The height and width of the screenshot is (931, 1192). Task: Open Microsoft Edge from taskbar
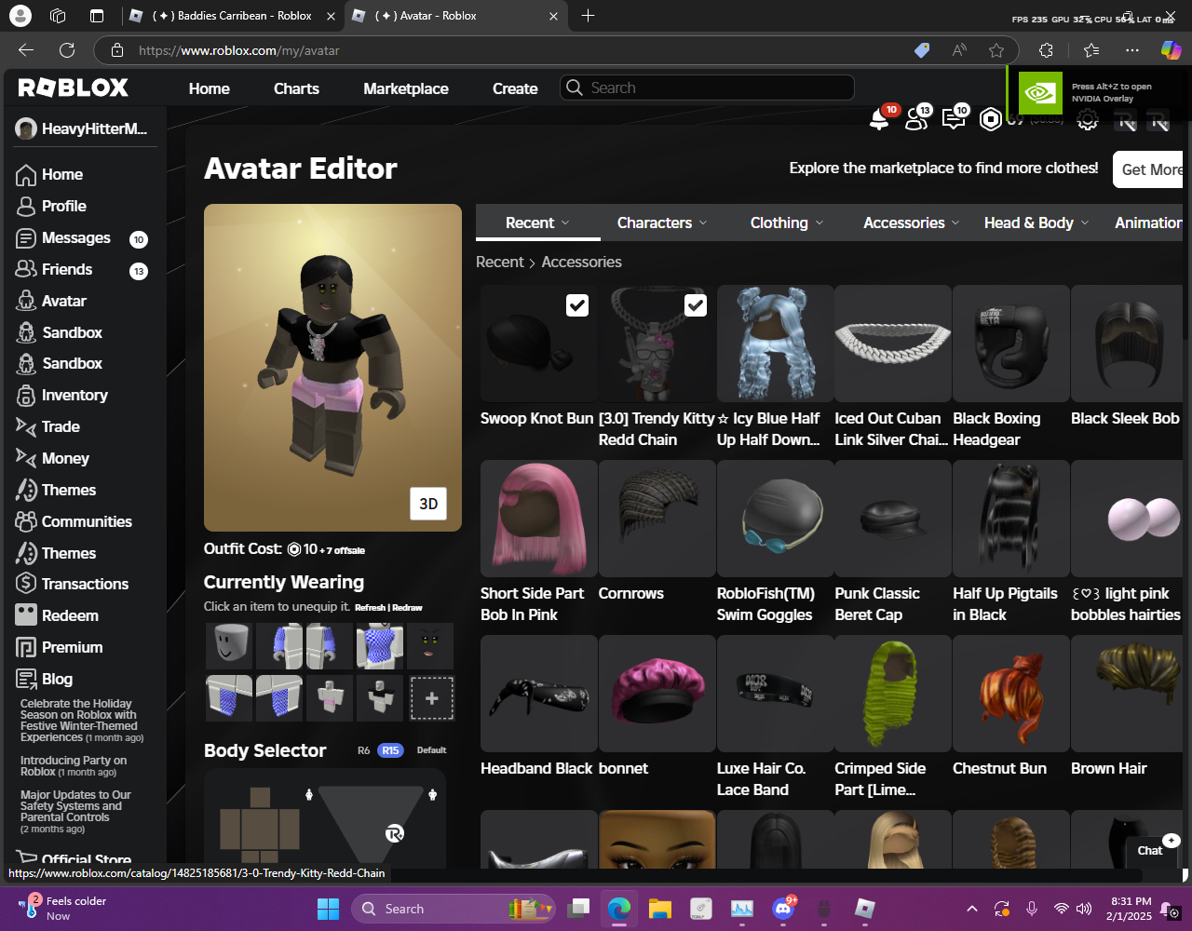(619, 909)
